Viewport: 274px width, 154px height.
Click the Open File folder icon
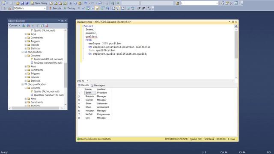point(18,3)
